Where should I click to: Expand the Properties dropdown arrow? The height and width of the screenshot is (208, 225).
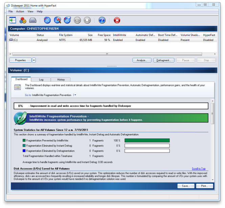click(34, 60)
